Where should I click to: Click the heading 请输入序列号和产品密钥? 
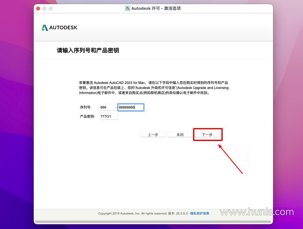[x=88, y=50]
